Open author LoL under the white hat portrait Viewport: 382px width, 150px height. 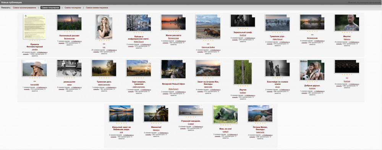pyautogui.click(x=104, y=47)
